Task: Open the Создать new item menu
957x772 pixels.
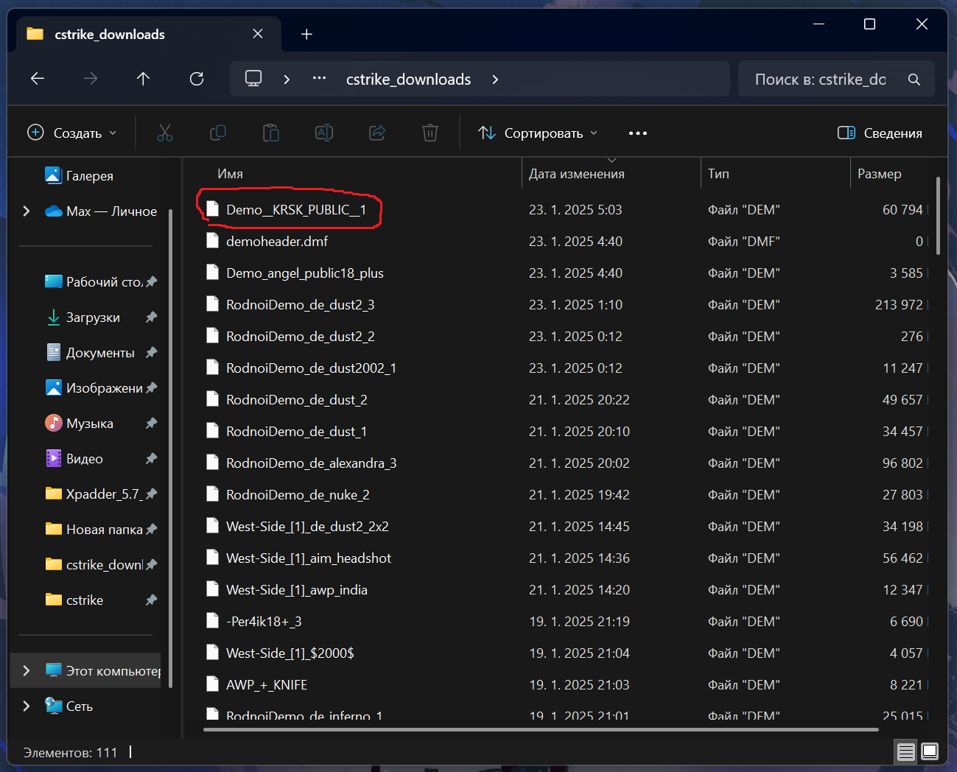Action: pyautogui.click(x=72, y=133)
